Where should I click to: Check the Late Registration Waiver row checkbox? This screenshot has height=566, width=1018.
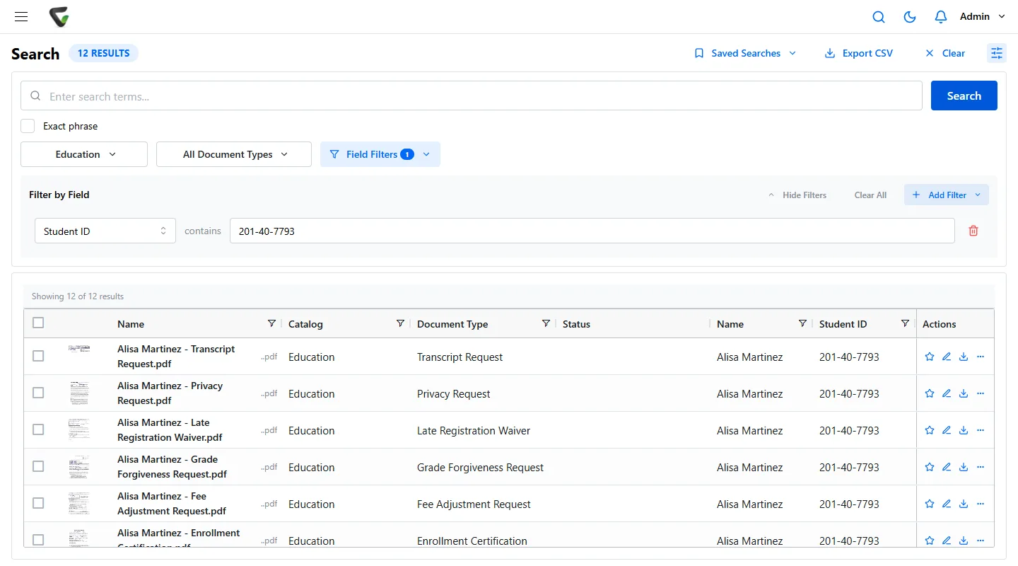pos(38,429)
